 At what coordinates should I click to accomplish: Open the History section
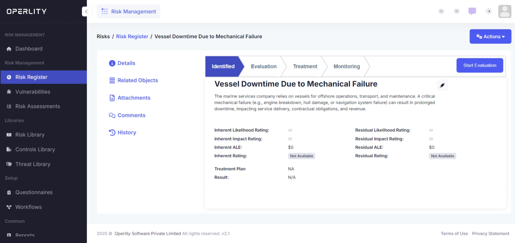click(x=127, y=133)
